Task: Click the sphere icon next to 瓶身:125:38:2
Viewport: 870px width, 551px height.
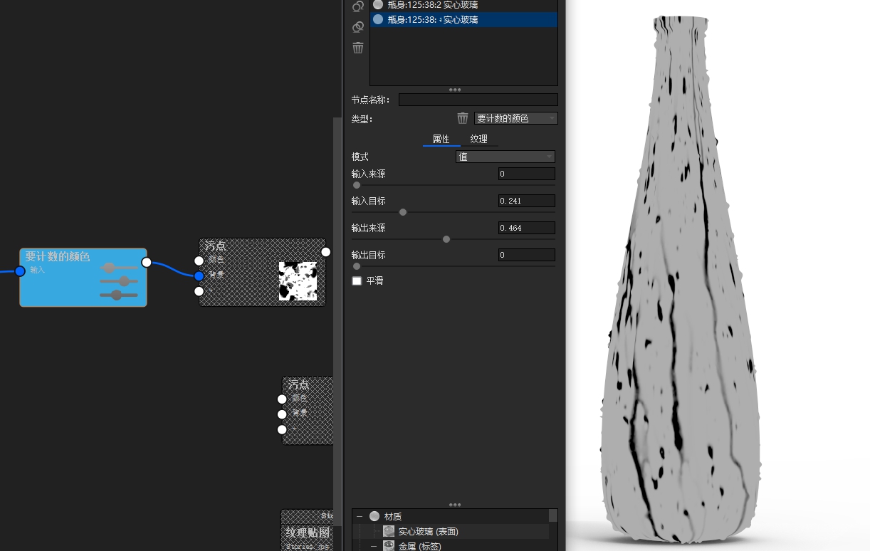Action: (377, 5)
